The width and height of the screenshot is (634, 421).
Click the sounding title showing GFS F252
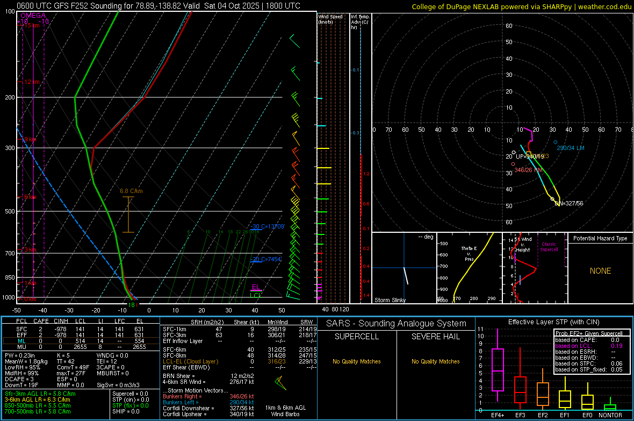click(158, 6)
